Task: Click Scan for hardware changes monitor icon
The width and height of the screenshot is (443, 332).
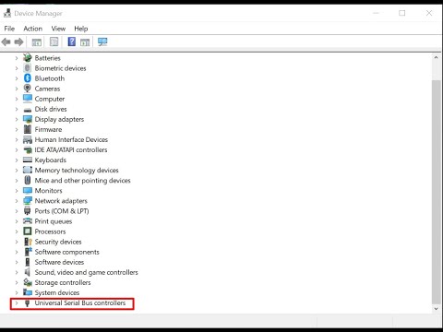Action: click(x=102, y=41)
